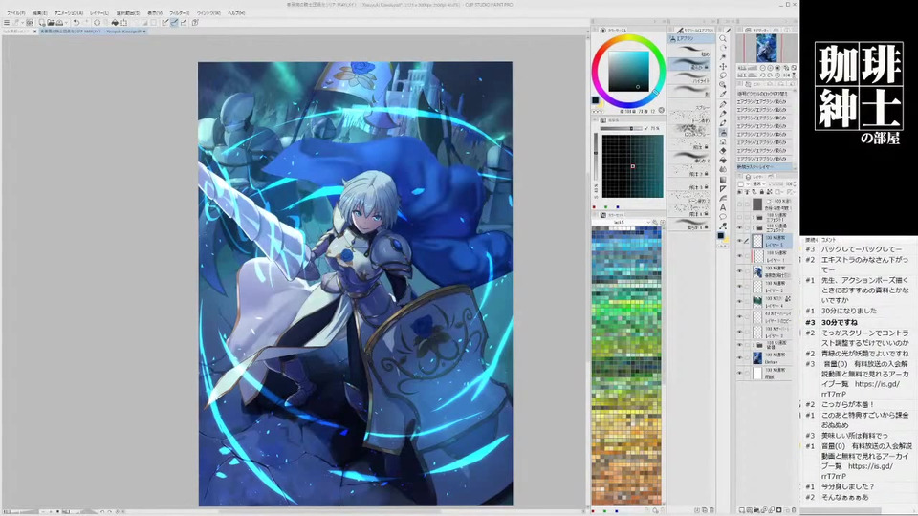Click inside the color wheel saturation square
This screenshot has width=918, height=516.
coord(628,71)
